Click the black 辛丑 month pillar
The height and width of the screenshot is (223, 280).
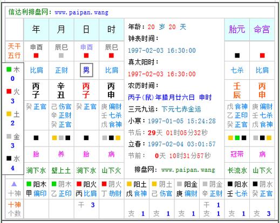pyautogui.click(x=61, y=90)
